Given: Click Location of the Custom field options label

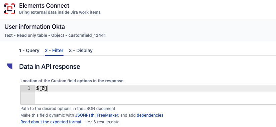Looking at the screenshot, I should click(72, 81).
